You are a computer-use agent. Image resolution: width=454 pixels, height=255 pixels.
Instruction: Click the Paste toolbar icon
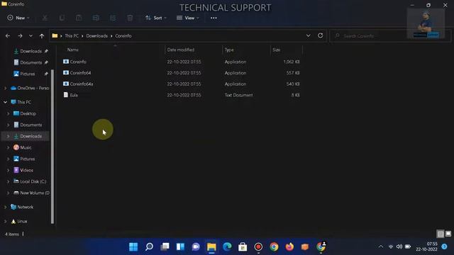[x=79, y=18]
